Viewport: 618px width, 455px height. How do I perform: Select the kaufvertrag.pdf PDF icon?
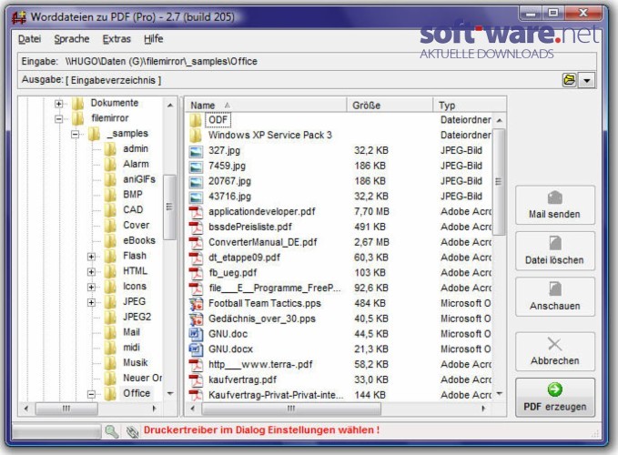[x=196, y=380]
